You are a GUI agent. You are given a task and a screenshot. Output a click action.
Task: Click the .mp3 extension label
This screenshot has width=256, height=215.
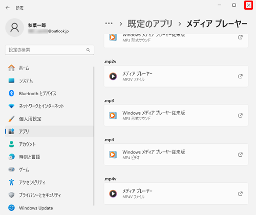(109, 101)
